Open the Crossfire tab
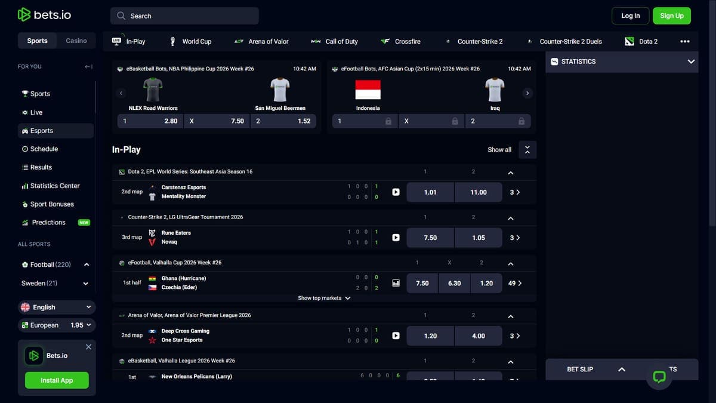The width and height of the screenshot is (716, 403). 401,41
